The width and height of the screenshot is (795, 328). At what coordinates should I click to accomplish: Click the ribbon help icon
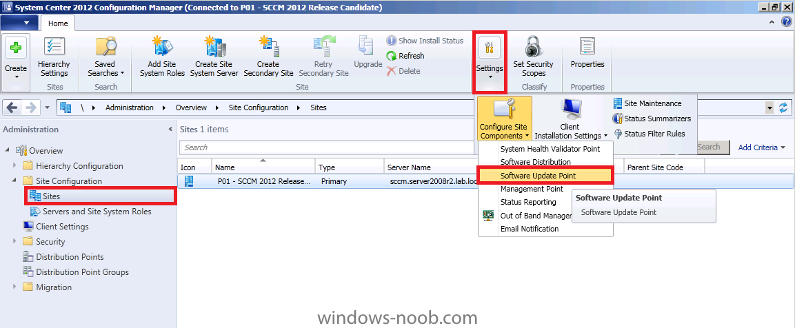(x=786, y=22)
